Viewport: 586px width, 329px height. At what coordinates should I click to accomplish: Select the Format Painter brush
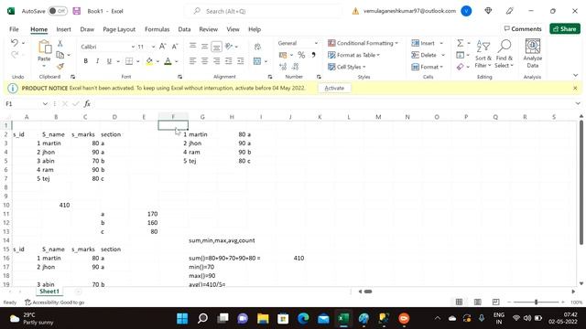(x=60, y=67)
